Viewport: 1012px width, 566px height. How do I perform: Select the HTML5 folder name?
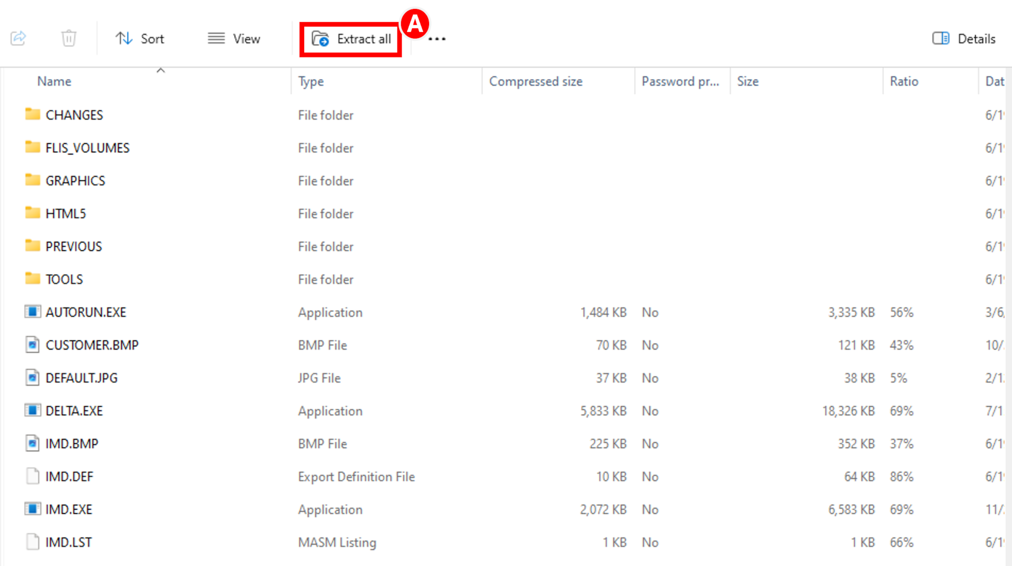click(65, 213)
